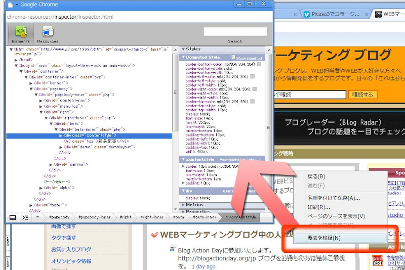Viewport: 405px width, 270px height.
Task: Click the page icon in inspector title bar
Action: [x=10, y=5]
